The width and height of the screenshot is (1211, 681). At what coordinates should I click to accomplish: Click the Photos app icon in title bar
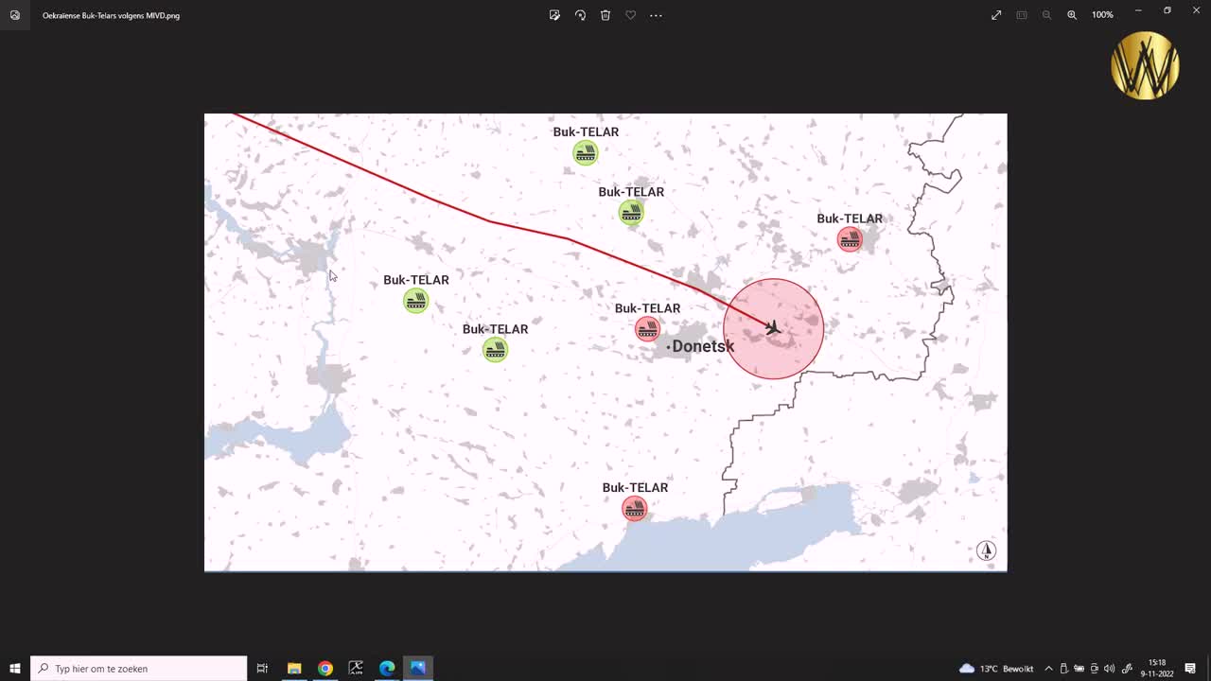click(x=15, y=15)
